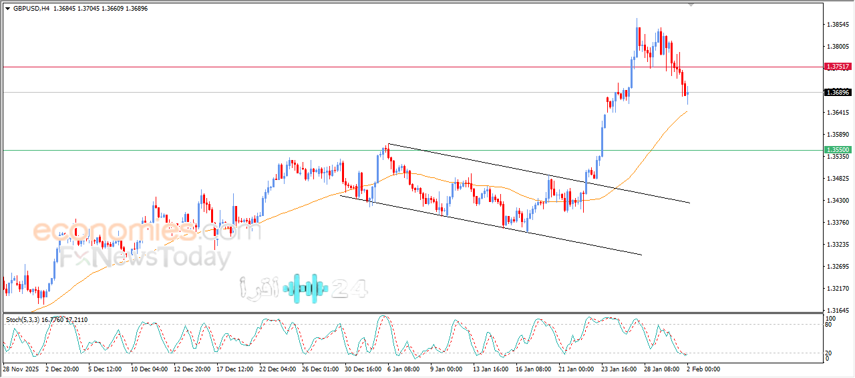The width and height of the screenshot is (855, 378).
Task: Click the 1.34300 price scale label
Action: coord(838,201)
